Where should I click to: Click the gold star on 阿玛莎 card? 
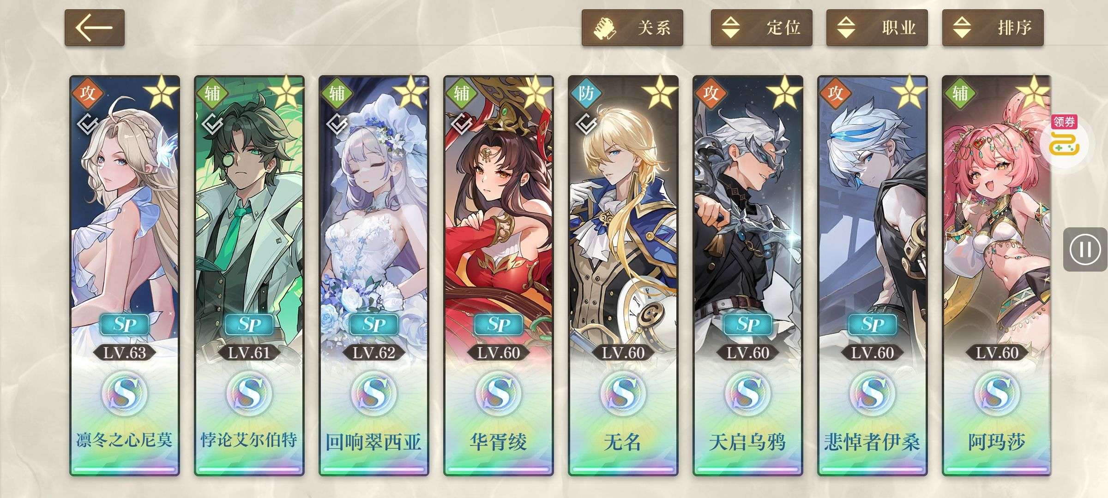point(1033,92)
